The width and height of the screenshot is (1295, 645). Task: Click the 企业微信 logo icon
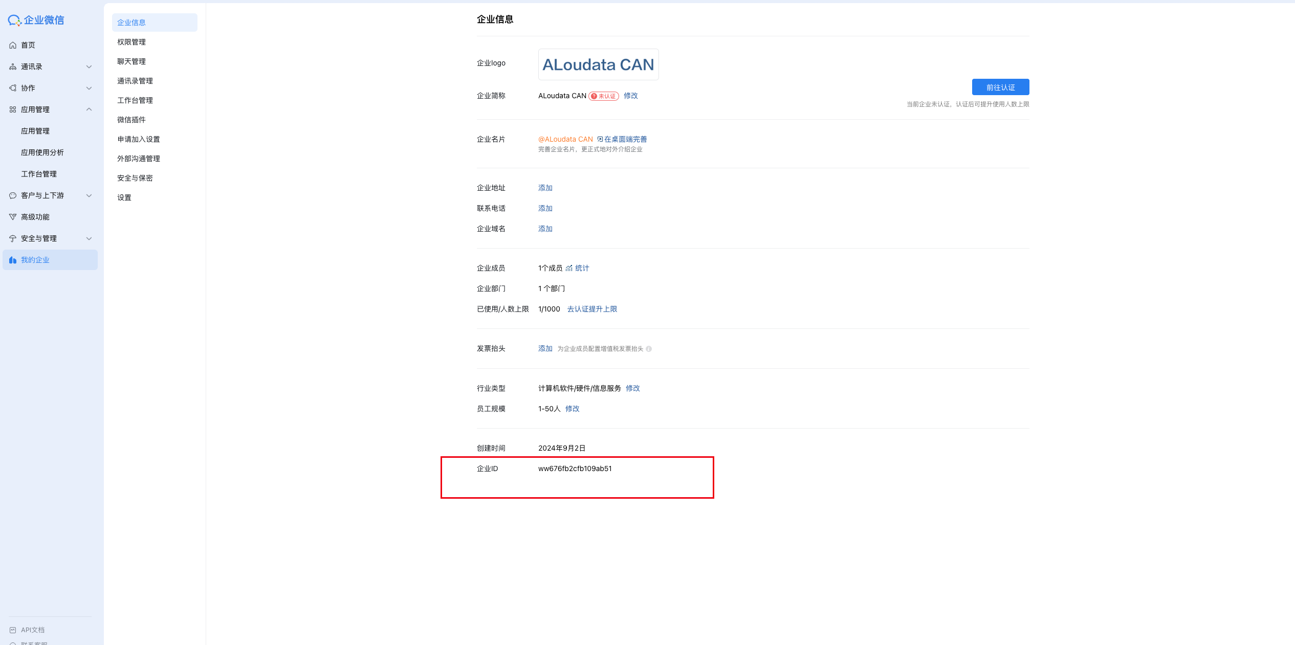click(x=14, y=20)
